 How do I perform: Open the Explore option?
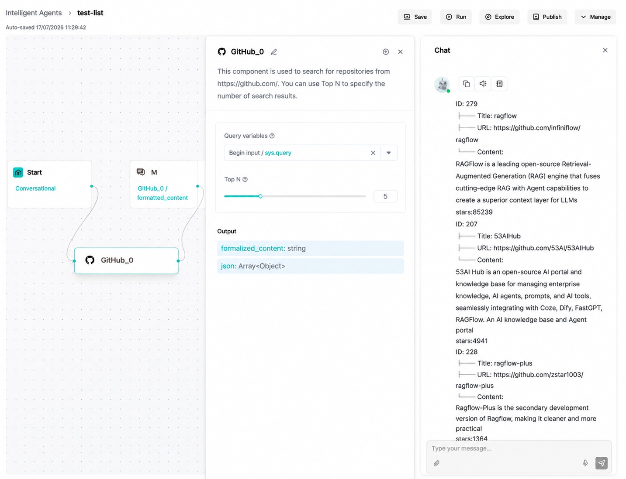tap(499, 17)
